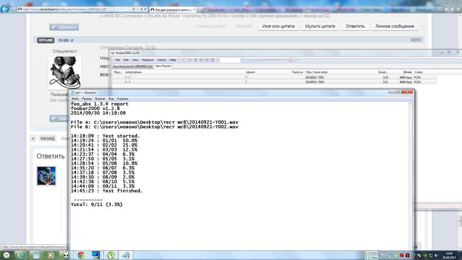This screenshot has height=260, width=462.
Task: Click the 'НАЗАД' pagination button
Action: (x=47, y=139)
